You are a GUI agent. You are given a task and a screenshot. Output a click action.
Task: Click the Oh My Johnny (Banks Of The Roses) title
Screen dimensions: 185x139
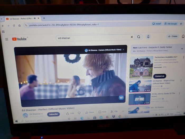[163, 95]
